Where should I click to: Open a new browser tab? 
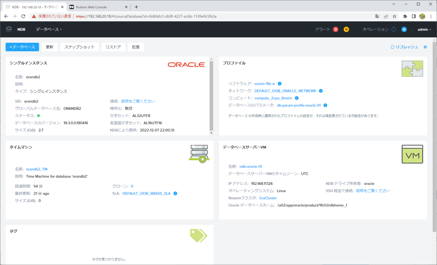[x=137, y=7]
